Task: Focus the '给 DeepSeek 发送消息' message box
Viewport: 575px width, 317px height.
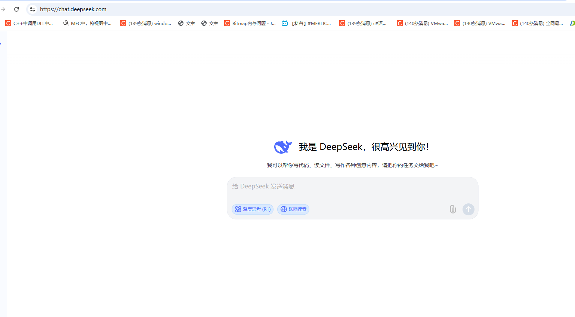Action: [352, 187]
